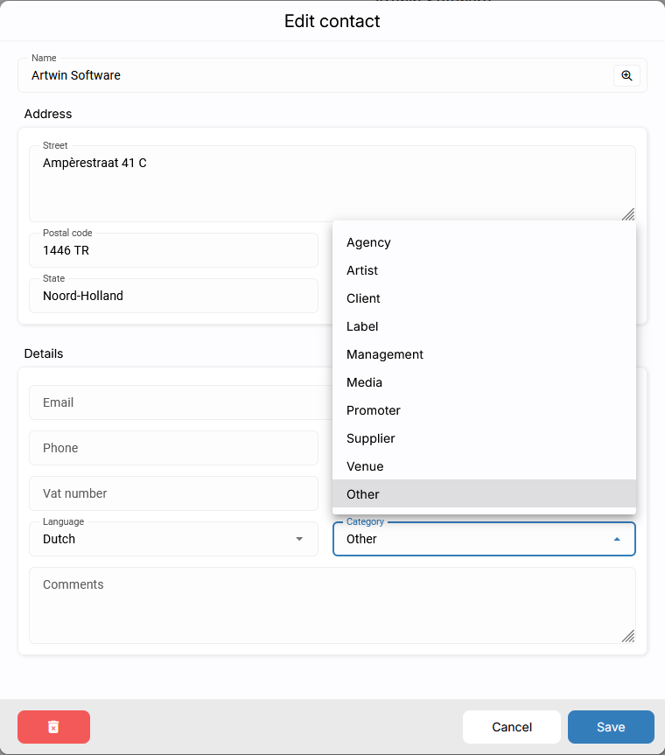Click into the Email field

coord(173,402)
